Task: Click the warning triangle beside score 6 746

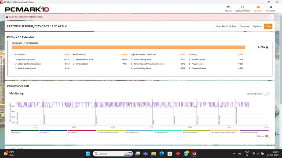Action: (x=267, y=47)
